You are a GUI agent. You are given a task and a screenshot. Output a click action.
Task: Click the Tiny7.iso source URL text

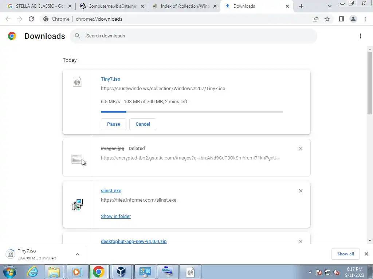tap(163, 89)
